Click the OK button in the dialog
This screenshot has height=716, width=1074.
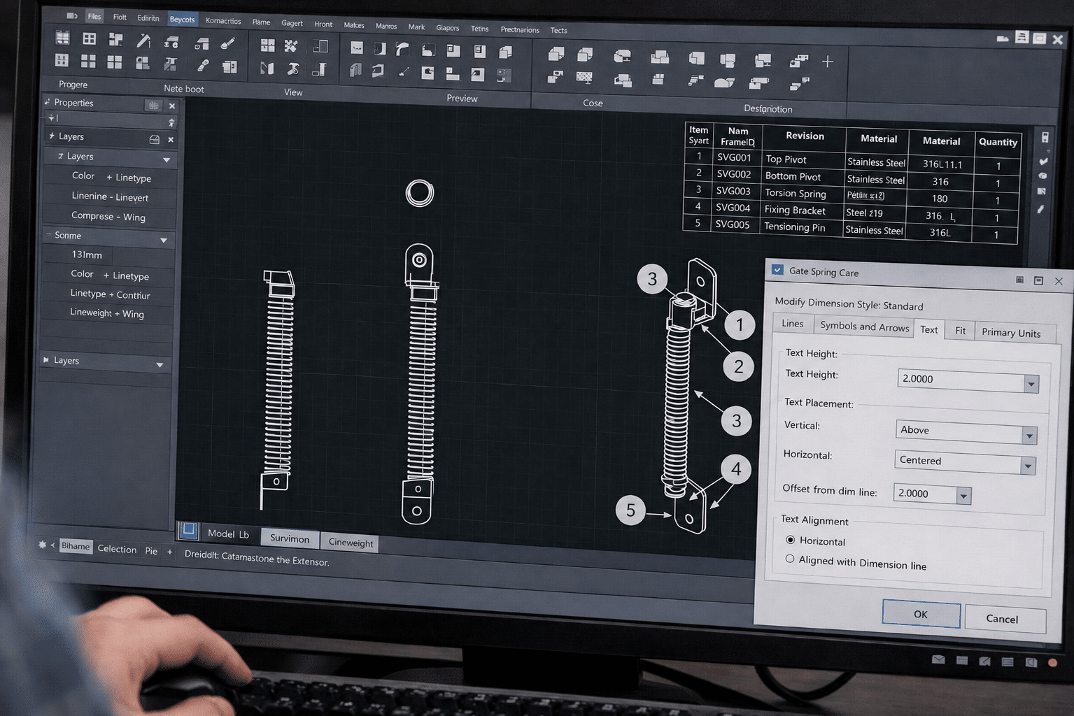coord(921,614)
